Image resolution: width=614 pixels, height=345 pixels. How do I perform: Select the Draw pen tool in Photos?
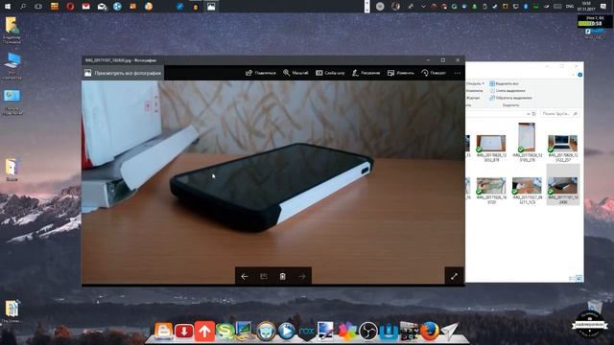point(366,73)
